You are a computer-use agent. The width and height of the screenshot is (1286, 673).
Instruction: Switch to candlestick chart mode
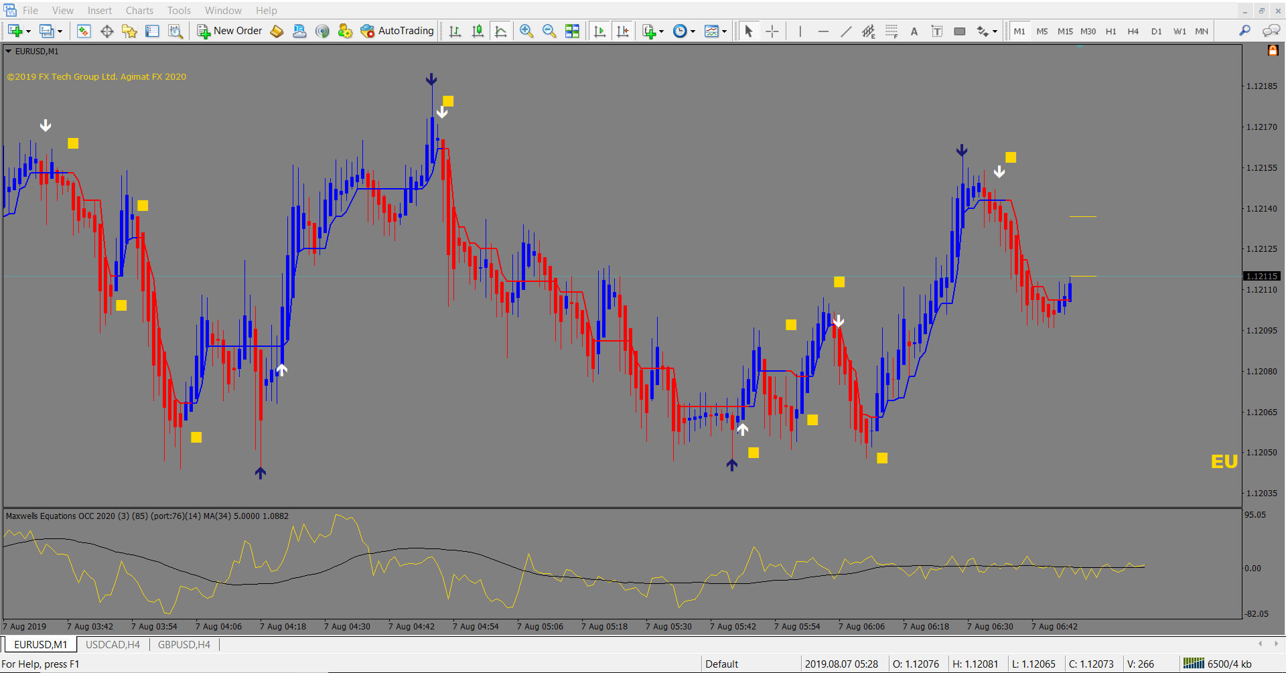[x=478, y=31]
